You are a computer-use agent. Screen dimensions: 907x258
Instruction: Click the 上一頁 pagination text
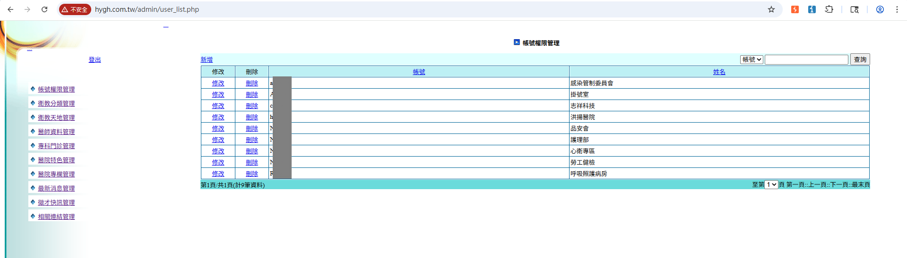tap(817, 185)
